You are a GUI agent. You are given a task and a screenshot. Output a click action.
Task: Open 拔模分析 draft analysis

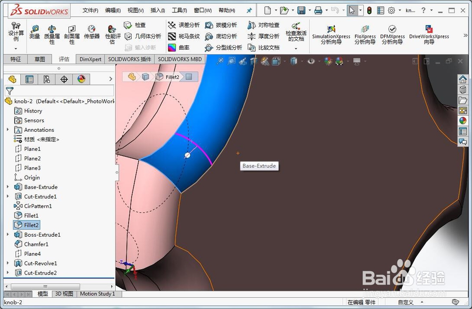point(221,25)
